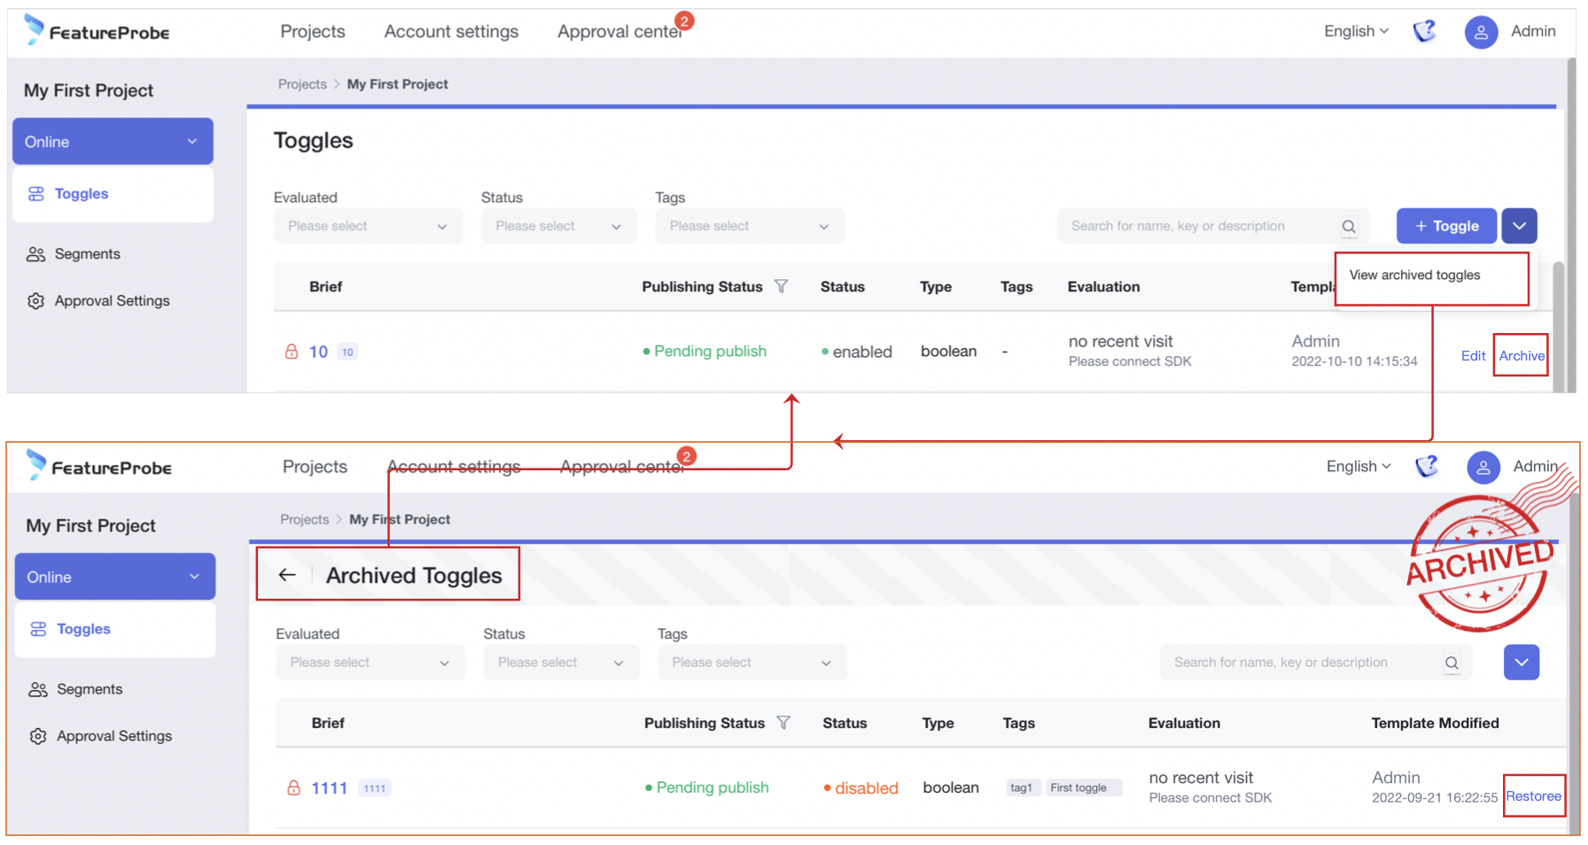Image resolution: width=1588 pixels, height=845 pixels.
Task: Expand the Status filter dropdown in Toggles panel
Action: coord(558,227)
